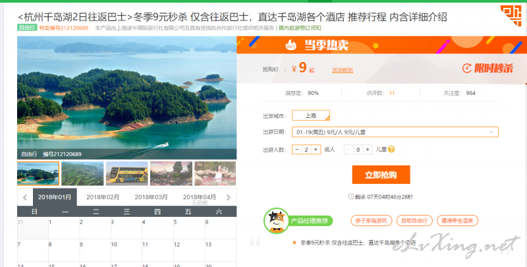Select the green islands aerial thumbnail
This screenshot has height=267, width=527.
[83, 173]
